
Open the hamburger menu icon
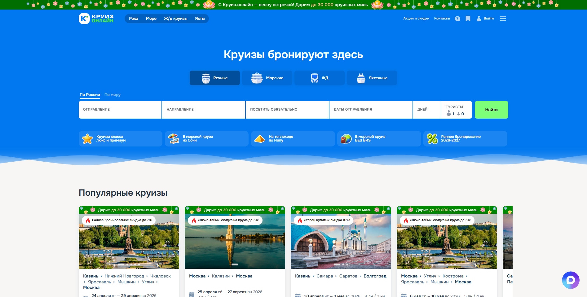point(503,19)
